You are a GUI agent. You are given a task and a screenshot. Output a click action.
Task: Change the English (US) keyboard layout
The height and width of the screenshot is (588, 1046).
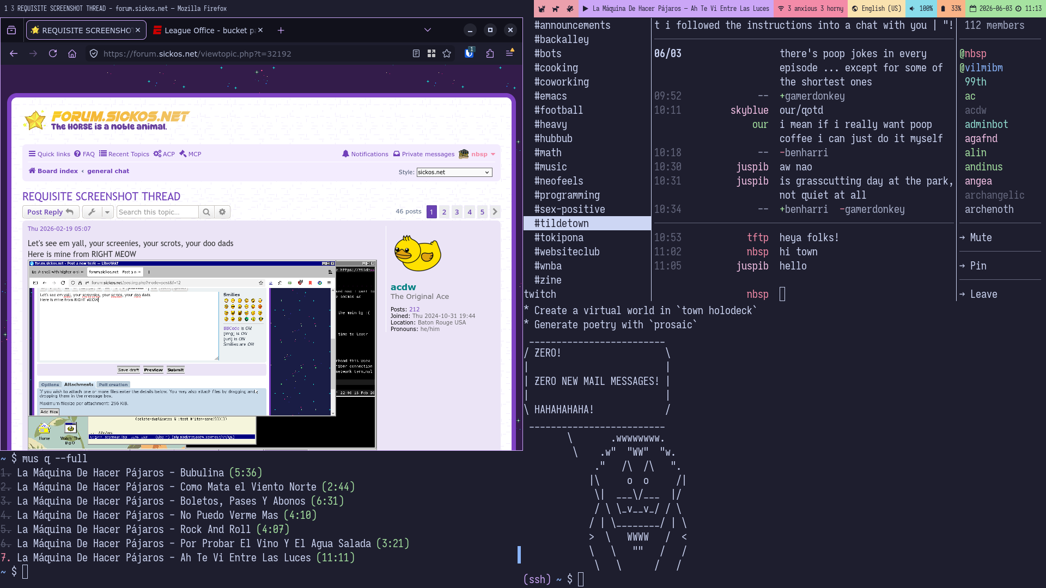[x=877, y=8]
